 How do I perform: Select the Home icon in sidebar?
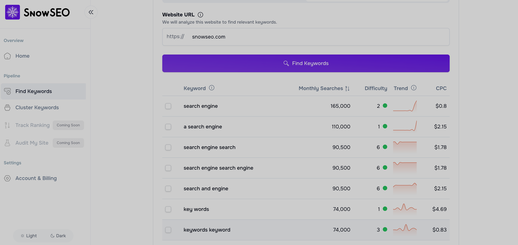click(8, 56)
